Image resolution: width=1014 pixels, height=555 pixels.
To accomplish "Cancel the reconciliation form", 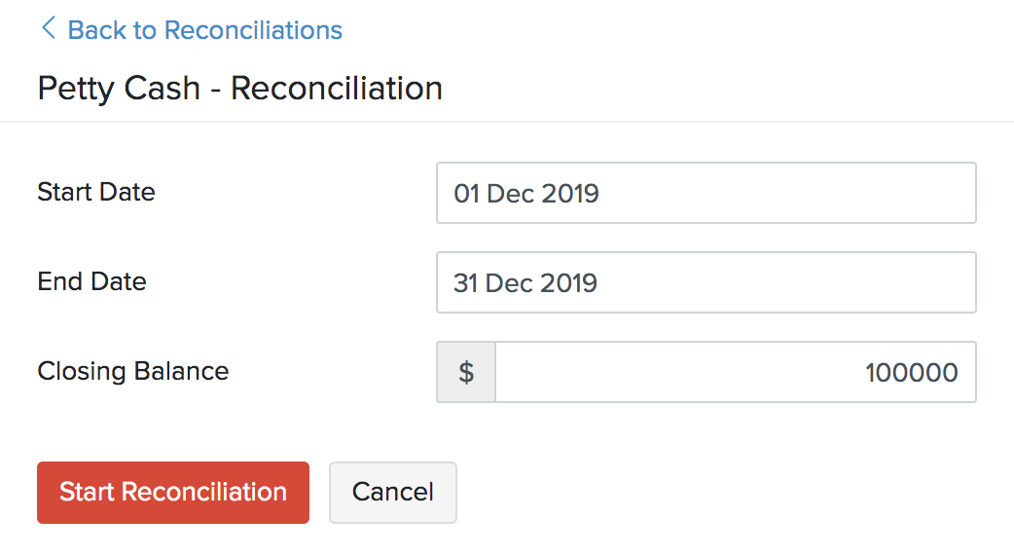I will 392,493.
